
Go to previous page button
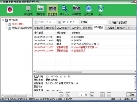coord(68,95)
